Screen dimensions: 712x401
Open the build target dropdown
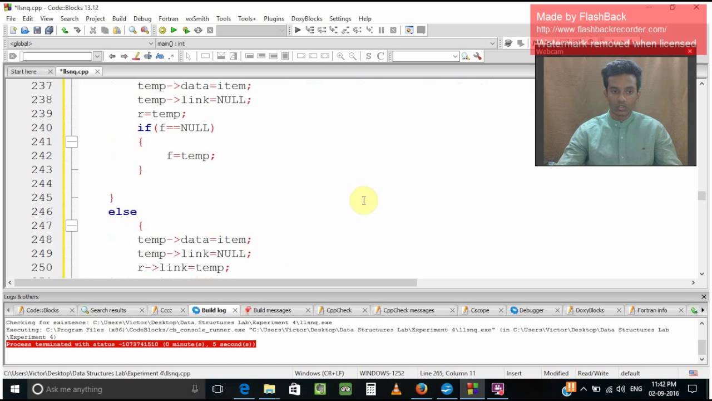pyautogui.click(x=251, y=30)
